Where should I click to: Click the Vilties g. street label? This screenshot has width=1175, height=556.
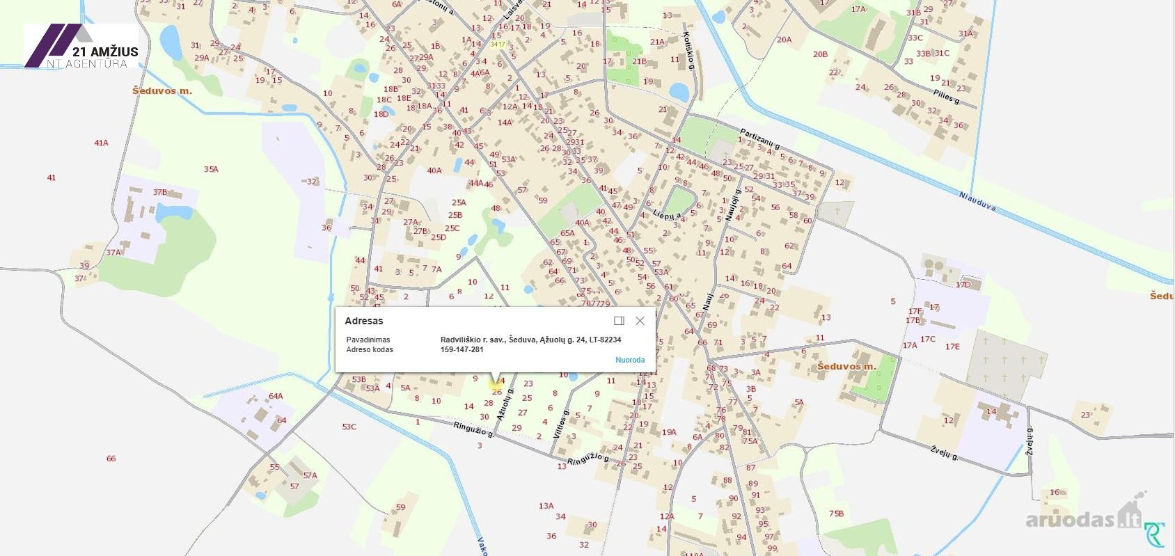tap(560, 424)
